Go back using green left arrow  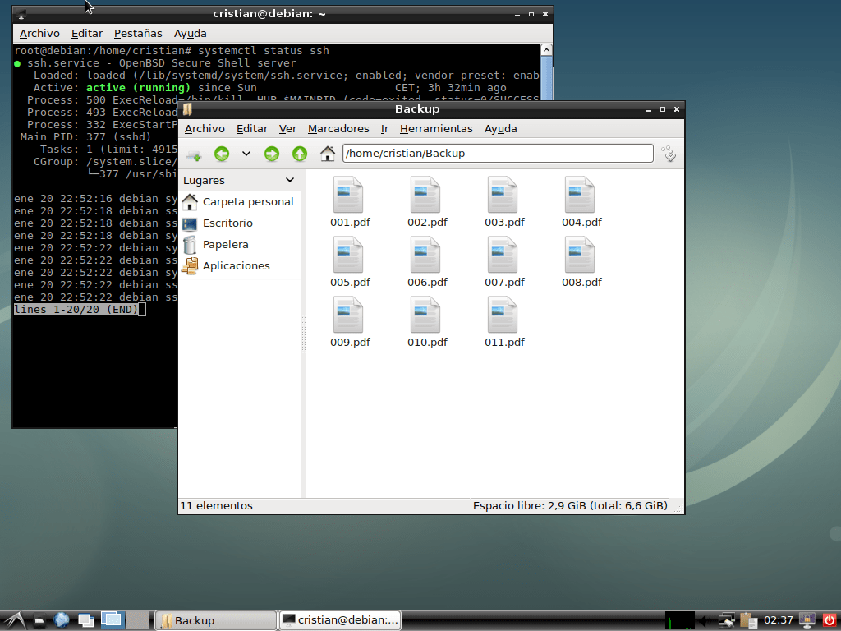[221, 154]
